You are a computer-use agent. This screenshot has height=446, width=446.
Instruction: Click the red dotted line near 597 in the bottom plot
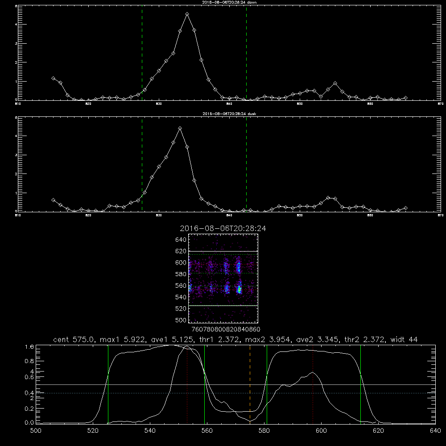pyautogui.click(x=313, y=384)
